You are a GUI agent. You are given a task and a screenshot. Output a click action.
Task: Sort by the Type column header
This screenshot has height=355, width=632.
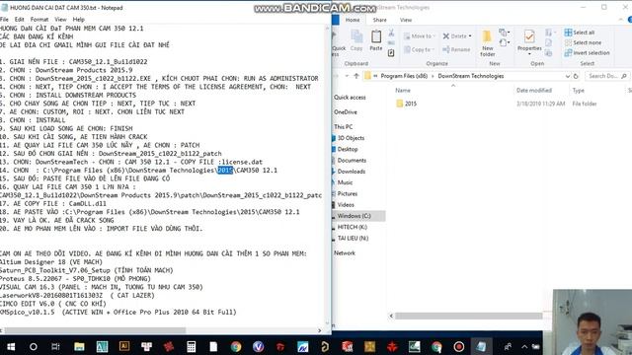click(x=579, y=91)
